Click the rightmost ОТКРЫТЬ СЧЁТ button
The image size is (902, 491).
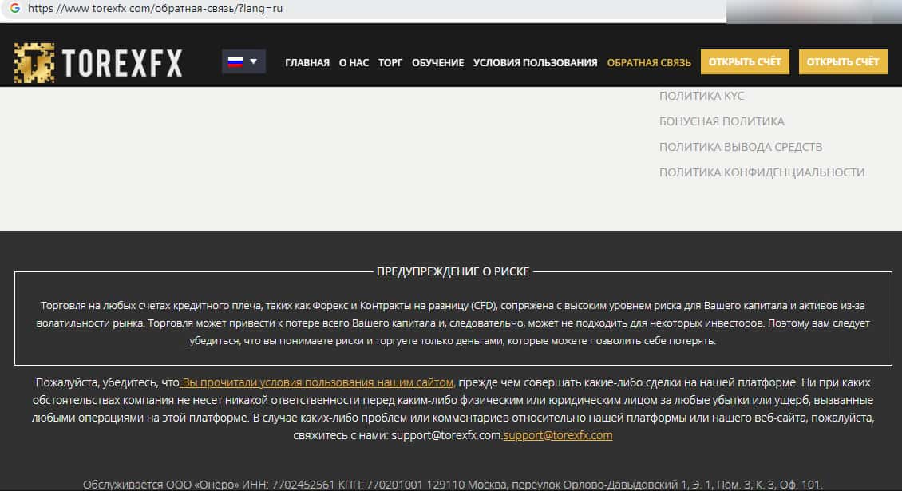click(843, 61)
